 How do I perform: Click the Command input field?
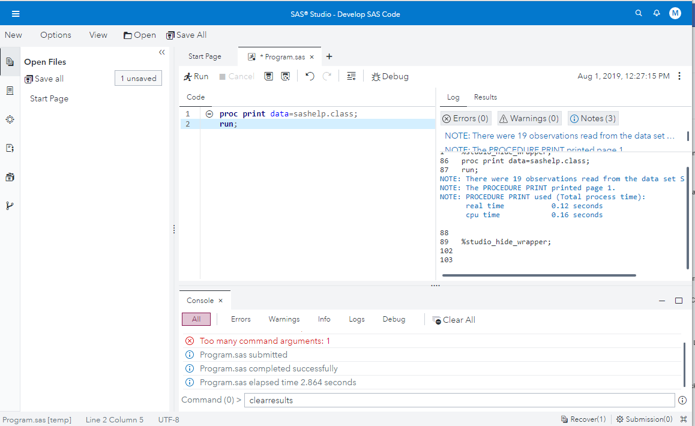459,400
